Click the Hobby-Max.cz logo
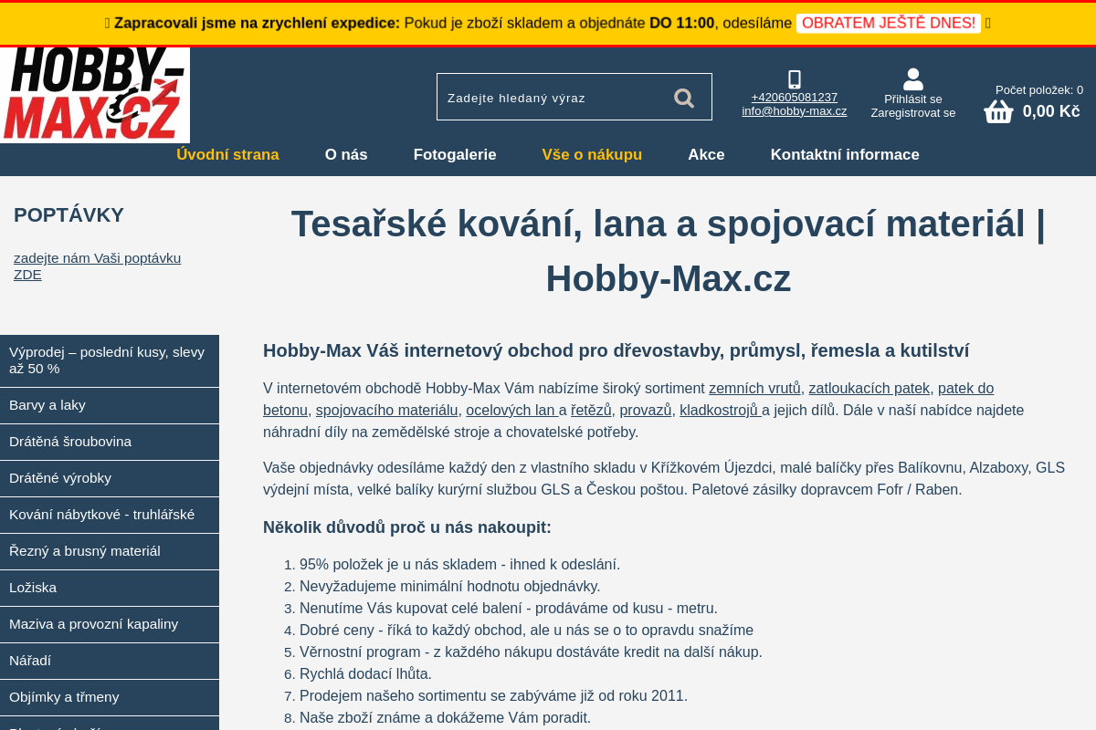Viewport: 1096px width, 730px height. tap(95, 95)
